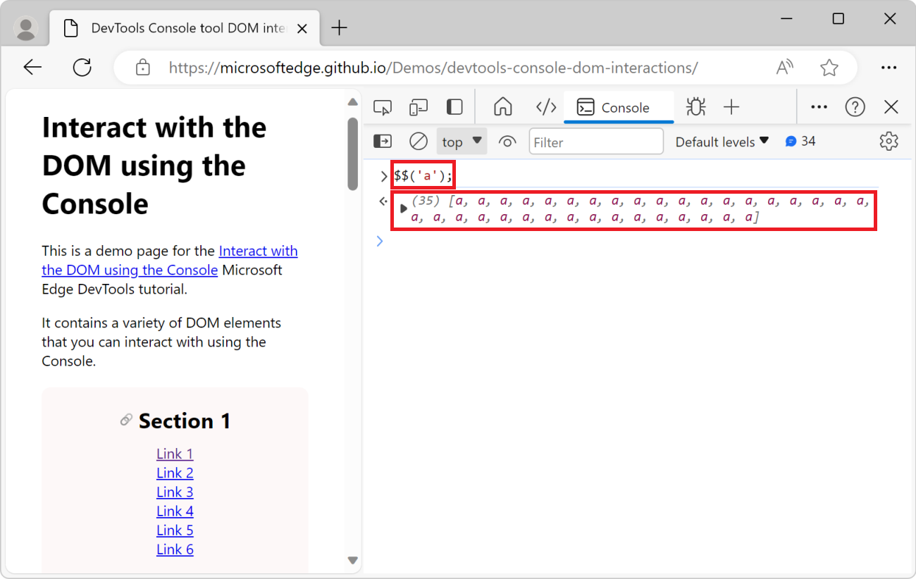Image resolution: width=916 pixels, height=579 pixels.
Task: Open the DevTools Welcome home icon
Action: [502, 107]
